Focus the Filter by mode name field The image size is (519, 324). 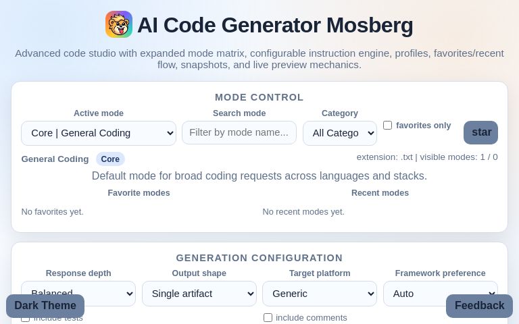pos(239,132)
